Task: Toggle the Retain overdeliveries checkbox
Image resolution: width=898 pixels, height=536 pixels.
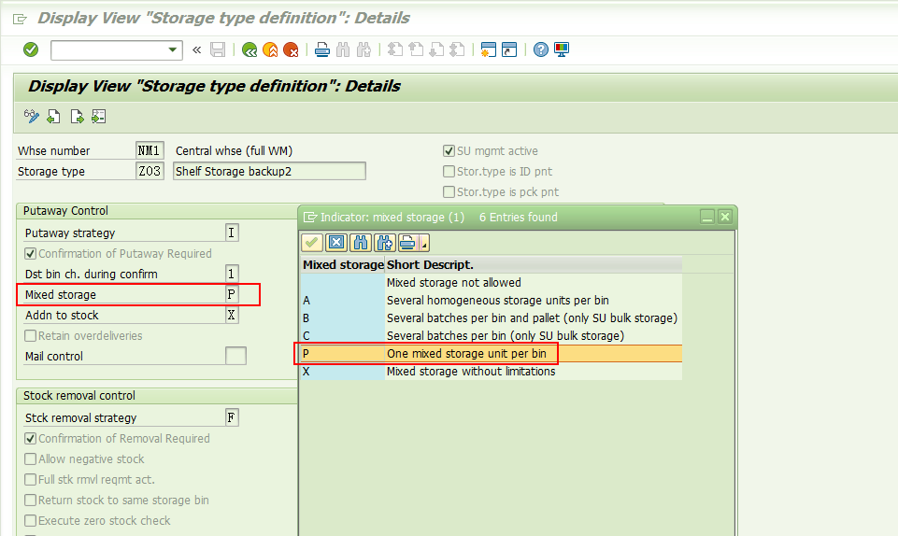Action: (30, 336)
